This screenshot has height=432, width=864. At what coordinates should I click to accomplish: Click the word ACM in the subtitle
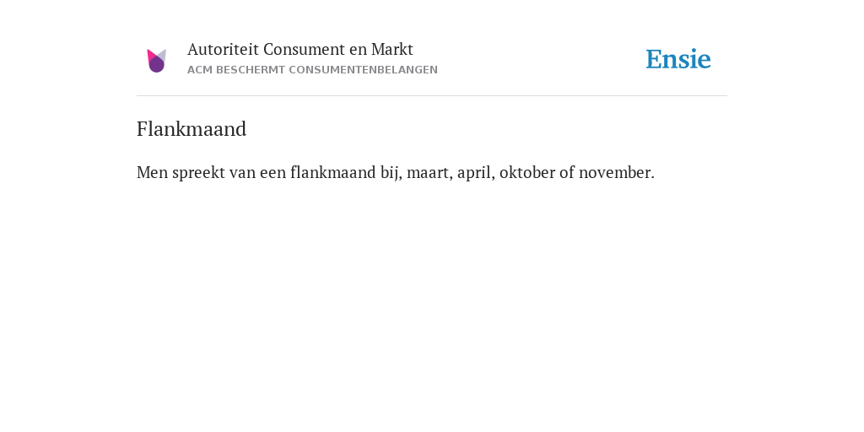[200, 70]
